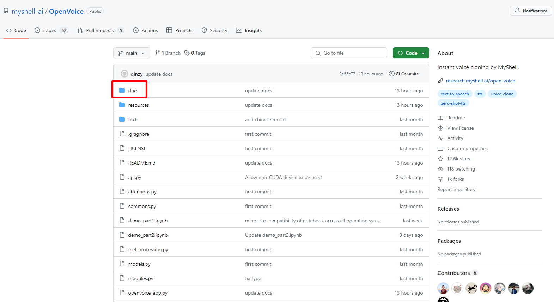
Task: Click the 'add chinese model' commit message
Action: tap(266, 119)
